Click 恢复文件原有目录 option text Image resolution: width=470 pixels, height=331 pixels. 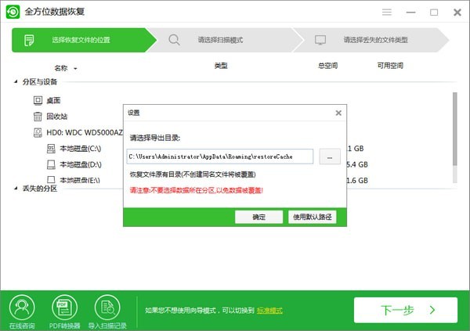tap(193, 174)
